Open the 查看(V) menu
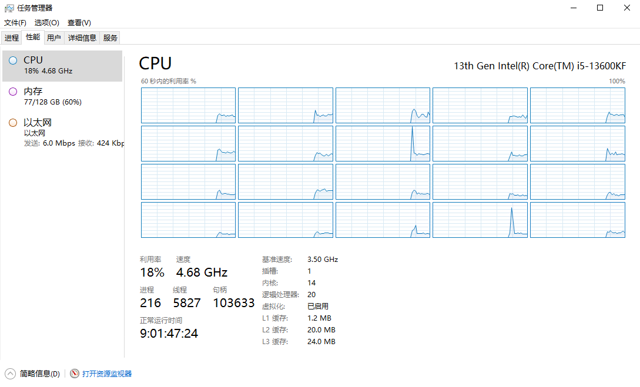The image size is (640, 387). pos(79,23)
